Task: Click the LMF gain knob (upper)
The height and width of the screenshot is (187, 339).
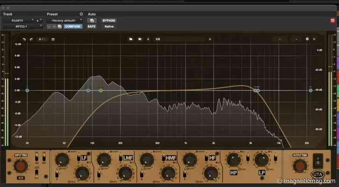Action: 104,160
